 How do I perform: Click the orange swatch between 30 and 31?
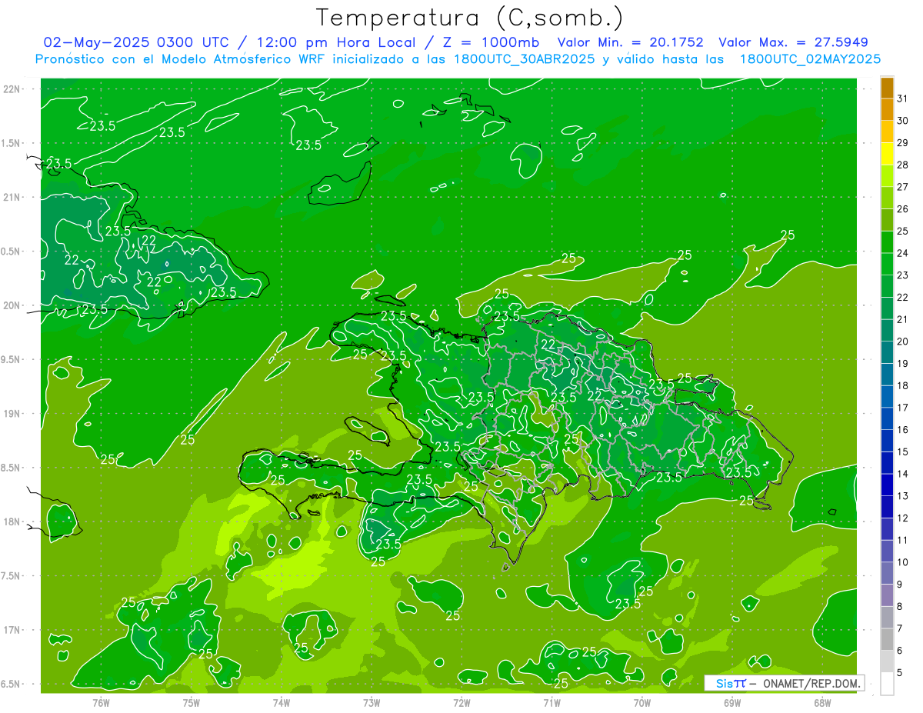(887, 110)
